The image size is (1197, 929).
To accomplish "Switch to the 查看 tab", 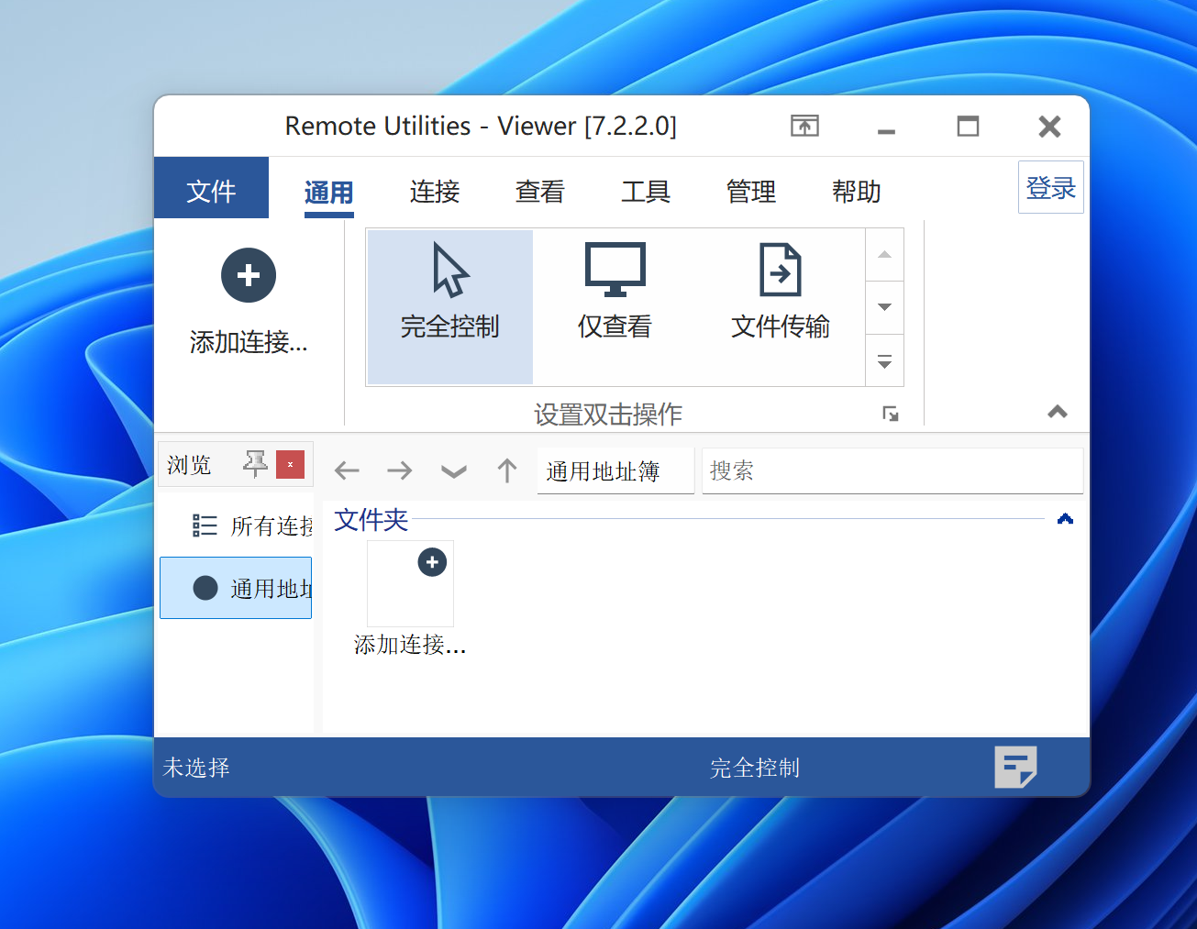I will tap(540, 192).
